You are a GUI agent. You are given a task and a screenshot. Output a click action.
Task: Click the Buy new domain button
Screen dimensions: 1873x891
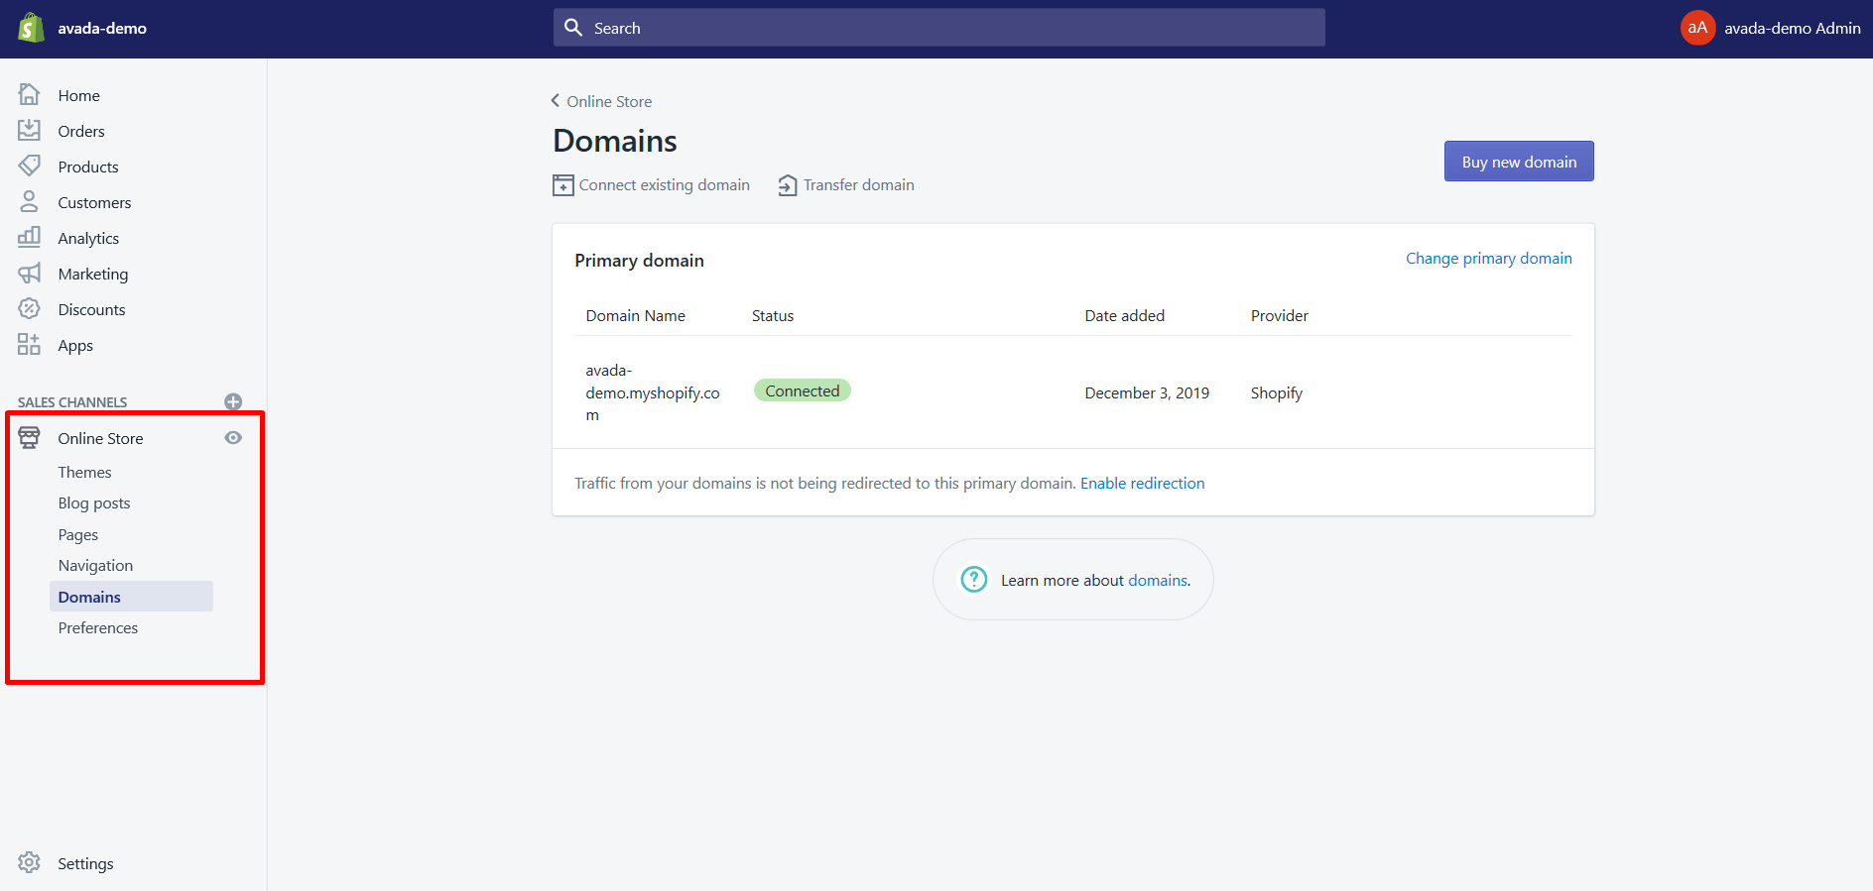click(x=1518, y=162)
